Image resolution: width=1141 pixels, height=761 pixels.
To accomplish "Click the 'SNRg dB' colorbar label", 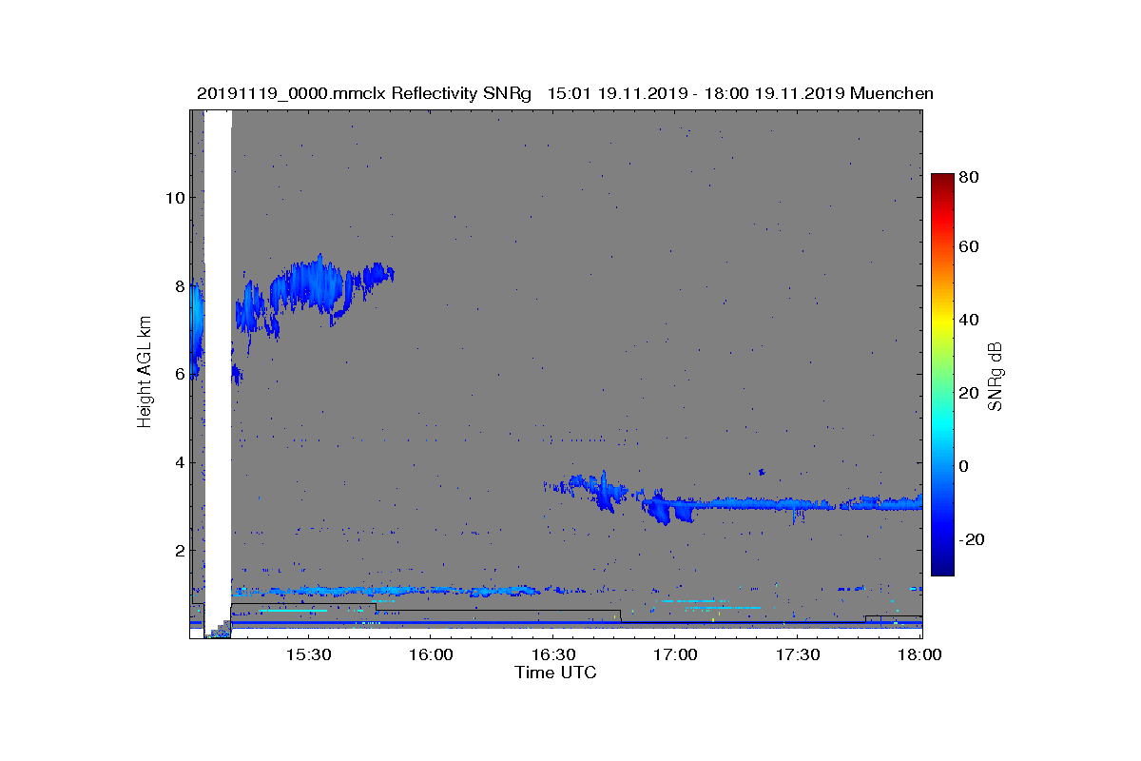I will click(x=996, y=376).
